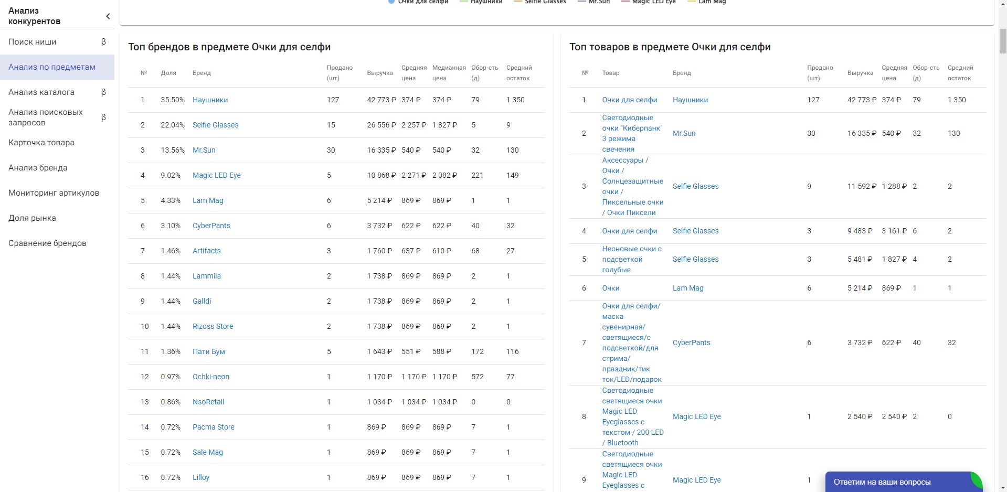The width and height of the screenshot is (1007, 492).
Task: Open the Lam Mag brand in the Топ брендов table
Action: tap(208, 200)
